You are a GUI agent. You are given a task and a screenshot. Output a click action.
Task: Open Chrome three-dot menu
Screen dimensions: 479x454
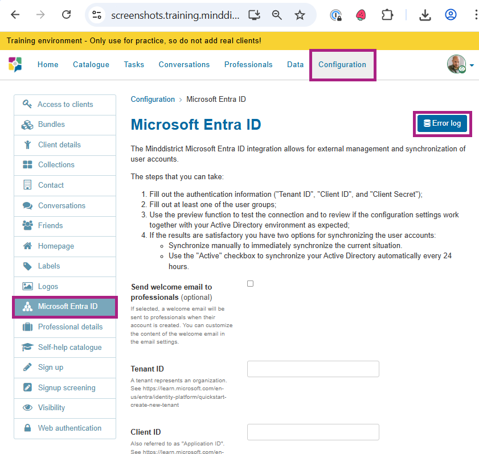476,15
